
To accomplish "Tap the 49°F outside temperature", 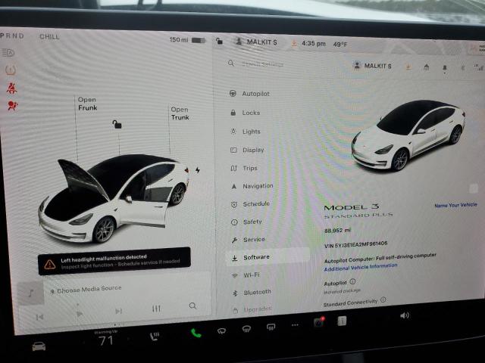I will (x=340, y=45).
